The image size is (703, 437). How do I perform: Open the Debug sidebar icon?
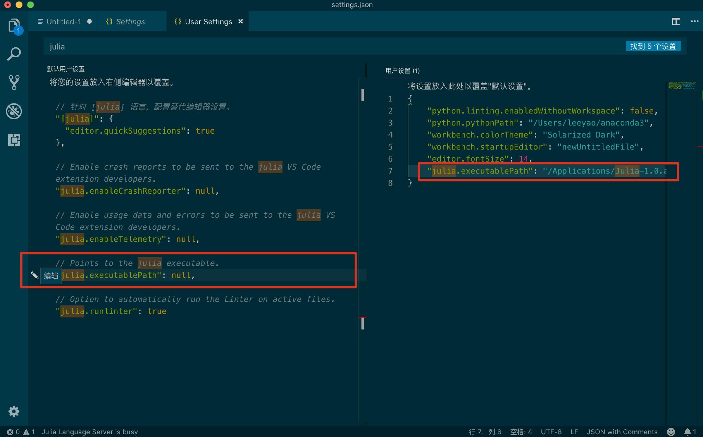(x=14, y=111)
